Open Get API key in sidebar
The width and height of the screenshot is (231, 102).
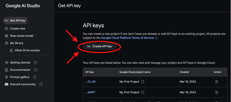[15, 21]
